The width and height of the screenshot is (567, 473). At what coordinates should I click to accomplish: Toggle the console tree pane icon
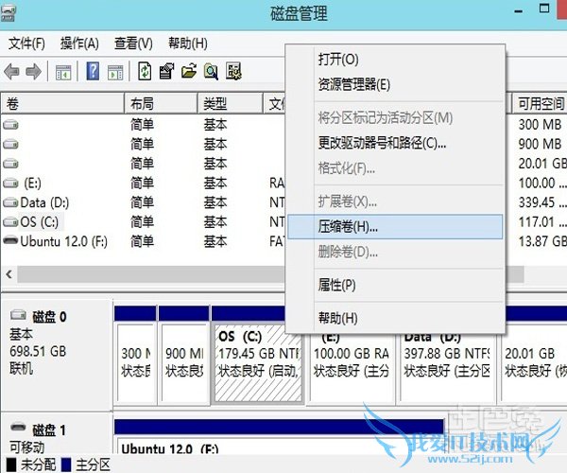click(63, 72)
